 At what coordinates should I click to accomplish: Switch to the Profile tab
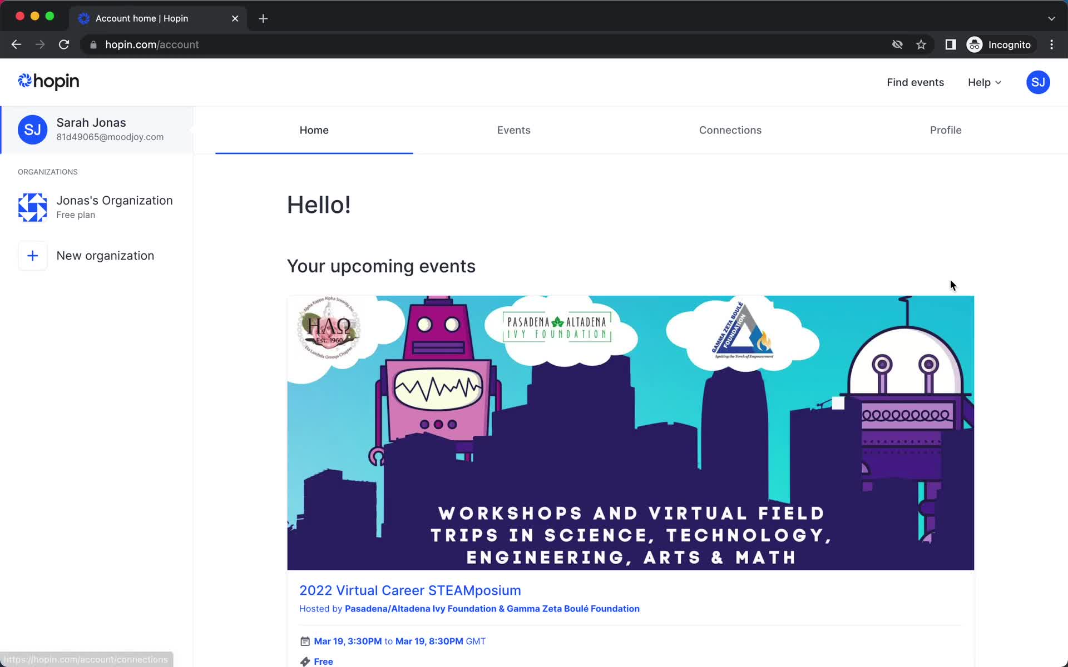click(946, 130)
